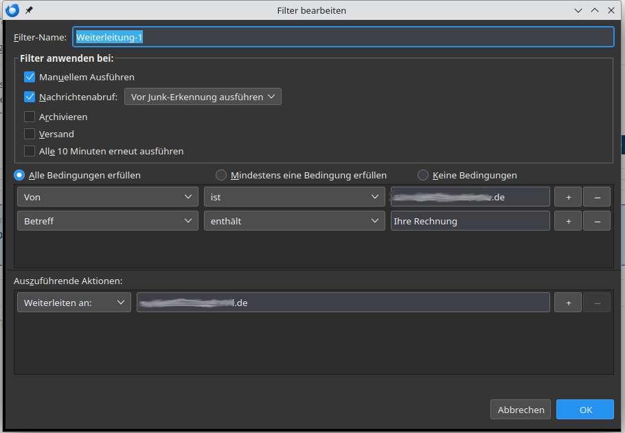
Task: Open the Betreff field dropdown
Action: coord(108,221)
